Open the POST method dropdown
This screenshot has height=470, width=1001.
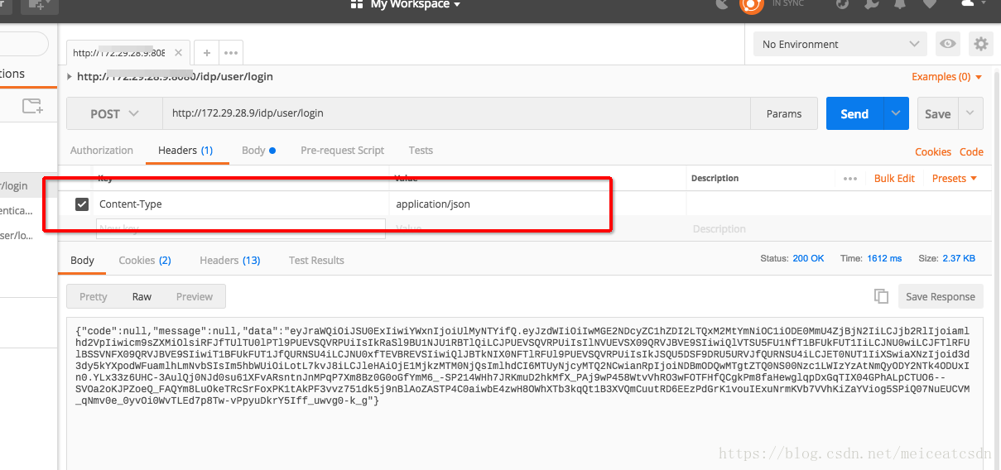tap(114, 113)
